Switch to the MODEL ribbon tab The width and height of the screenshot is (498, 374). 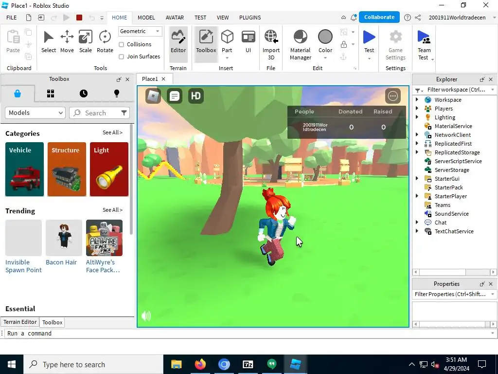click(146, 18)
